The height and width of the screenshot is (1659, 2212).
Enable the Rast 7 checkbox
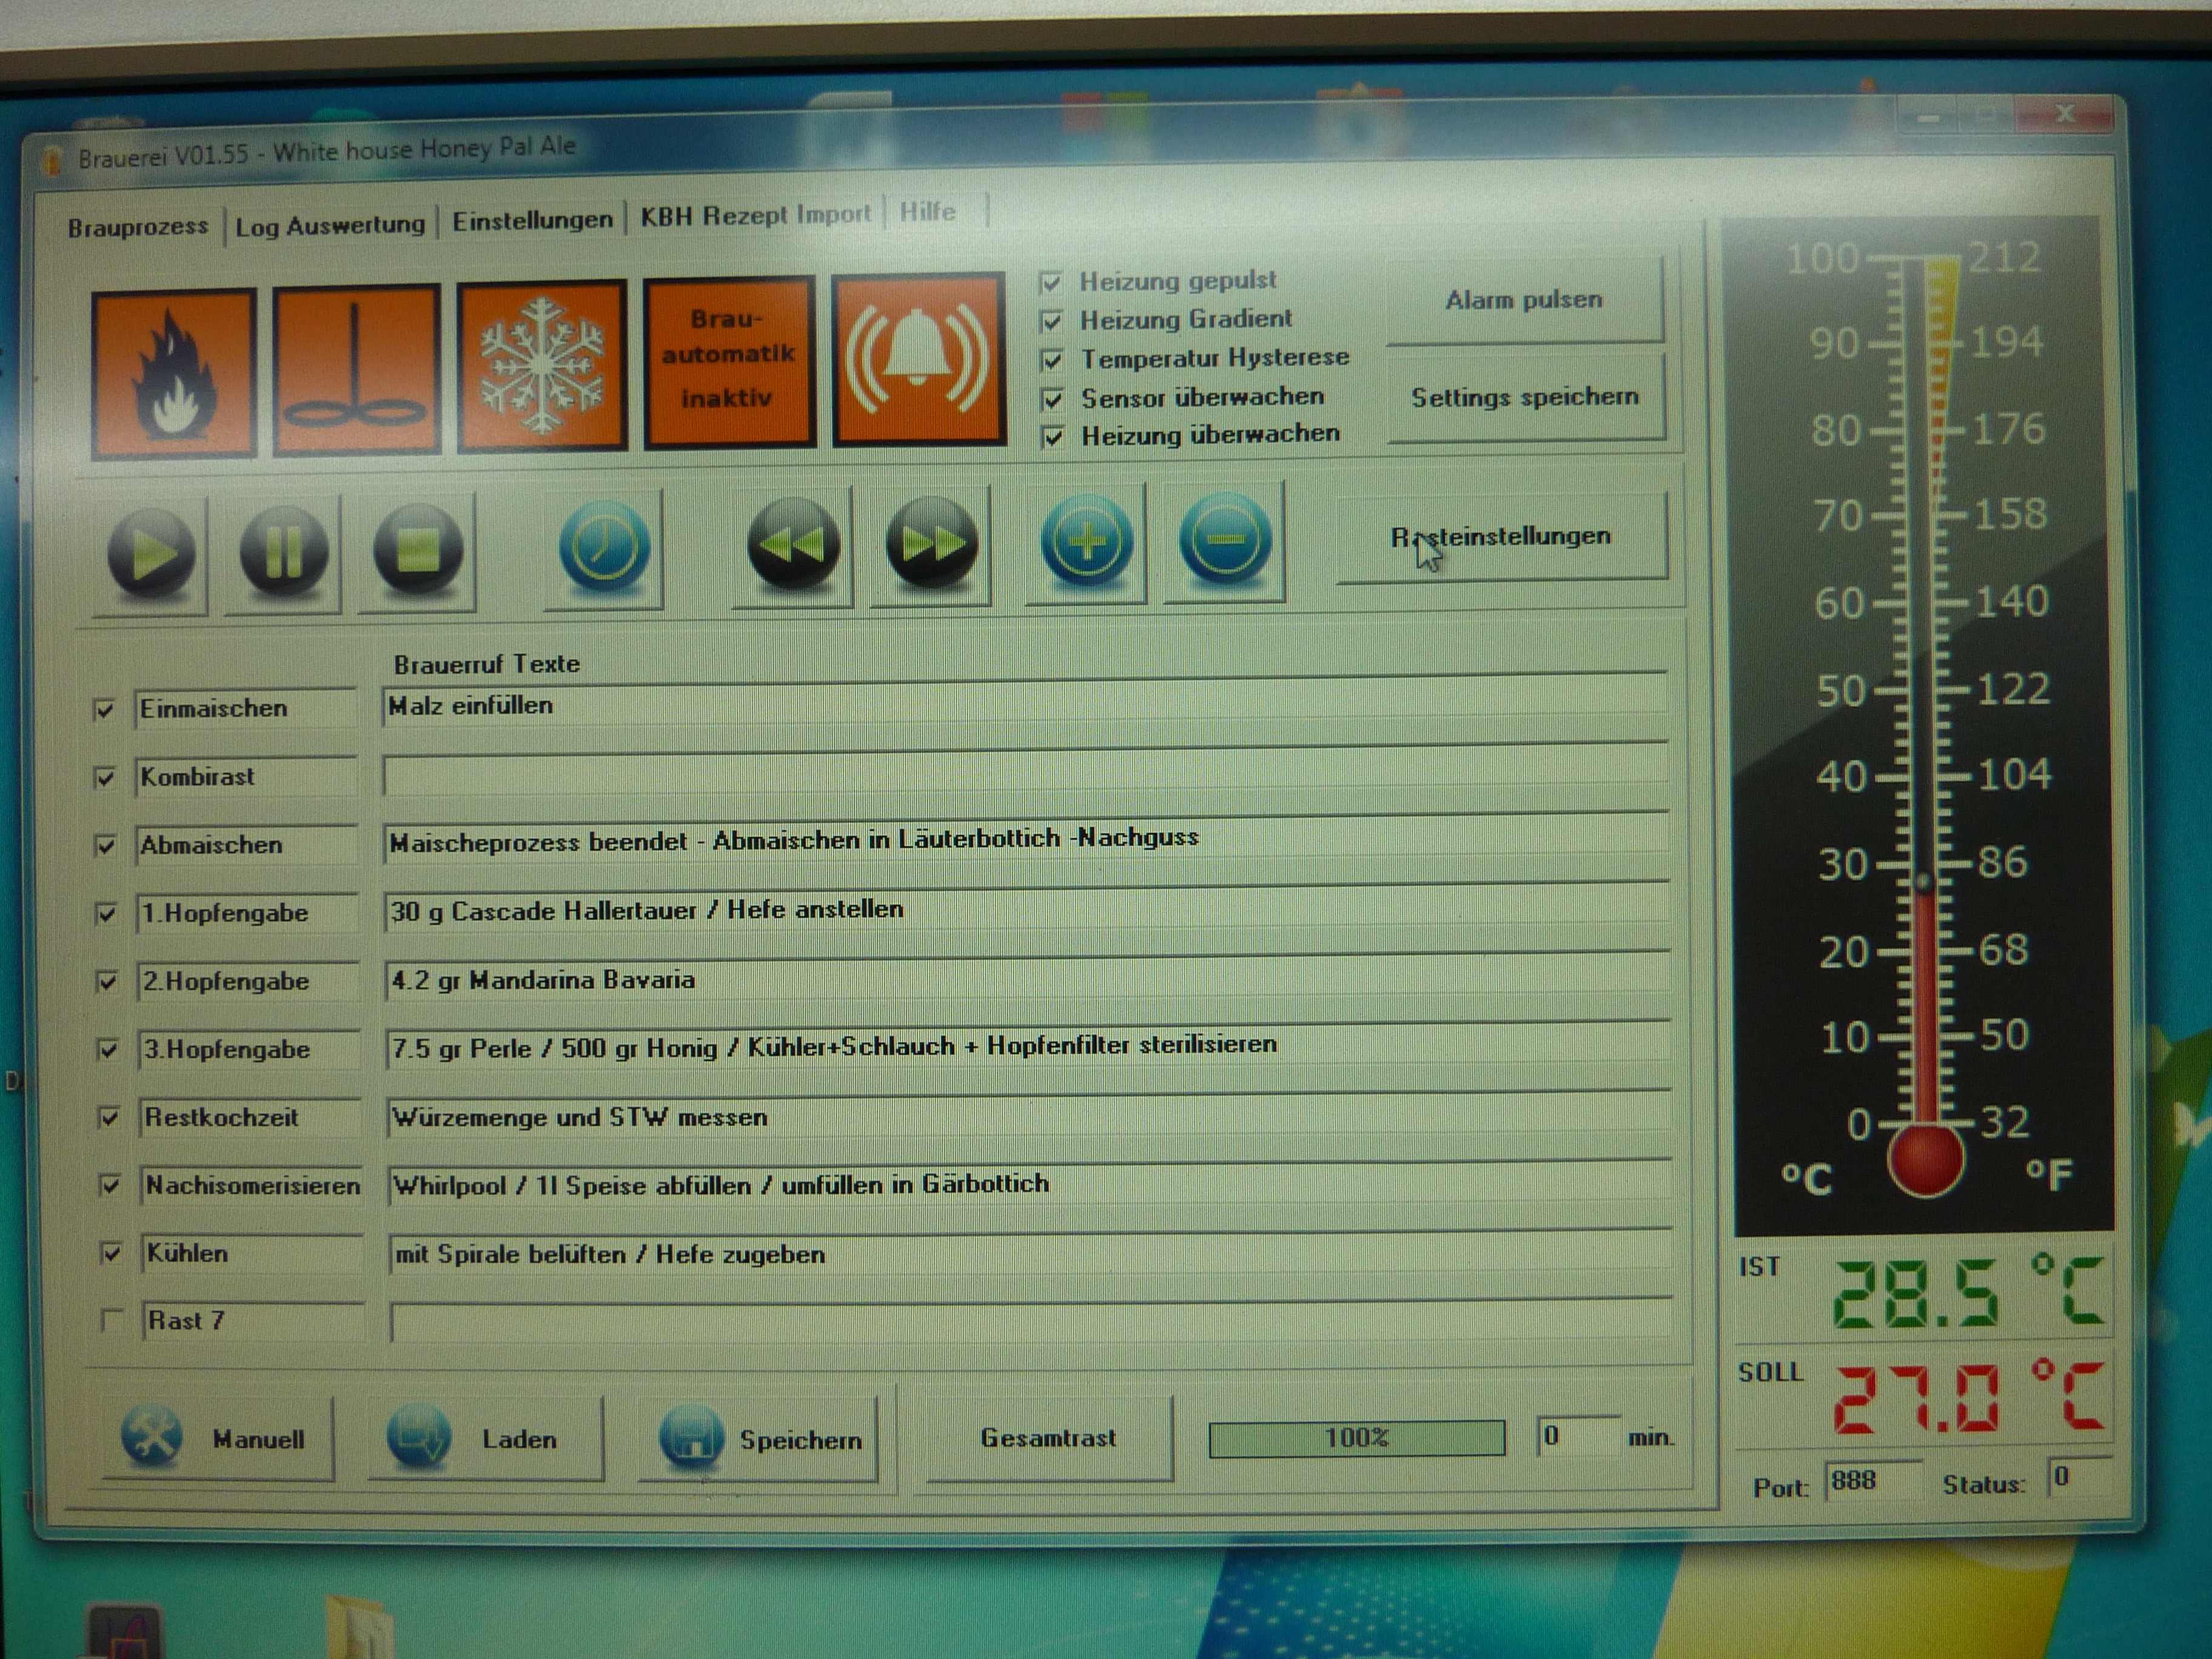click(x=112, y=1321)
